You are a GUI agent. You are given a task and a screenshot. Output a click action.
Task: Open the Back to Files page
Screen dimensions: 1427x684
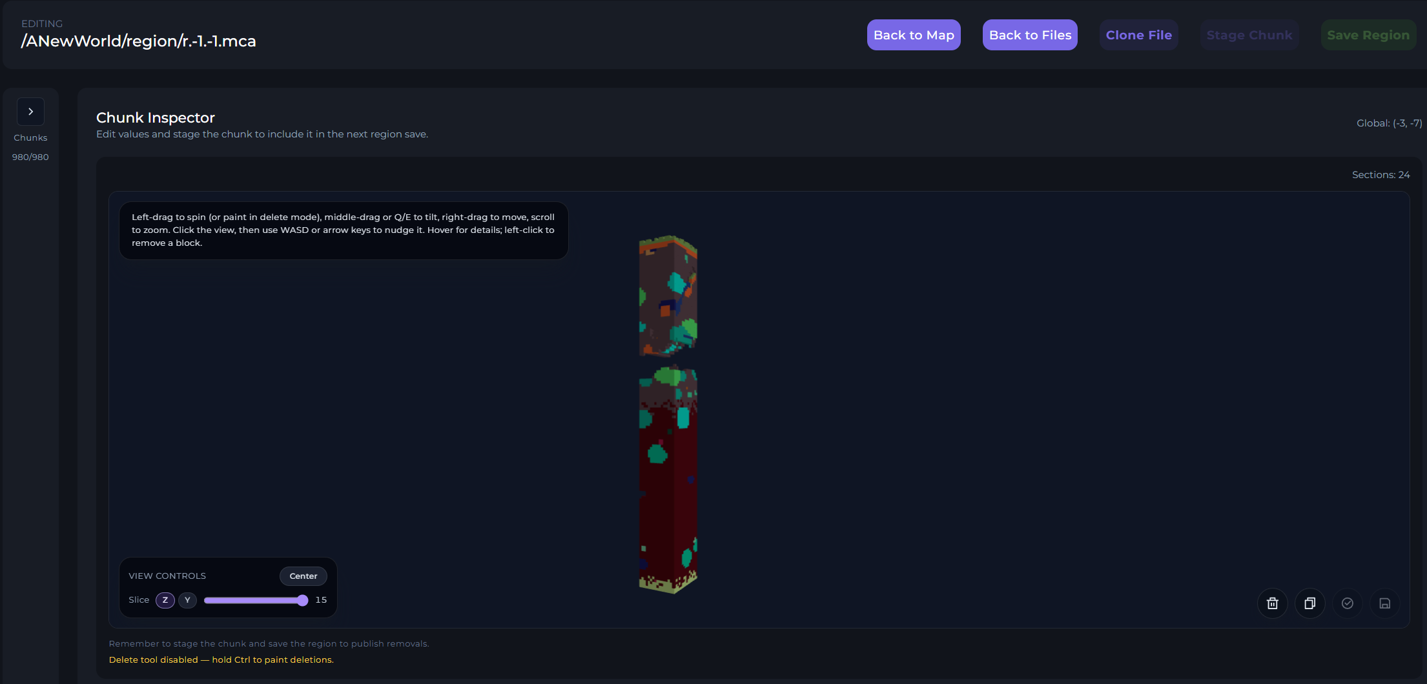coord(1029,35)
